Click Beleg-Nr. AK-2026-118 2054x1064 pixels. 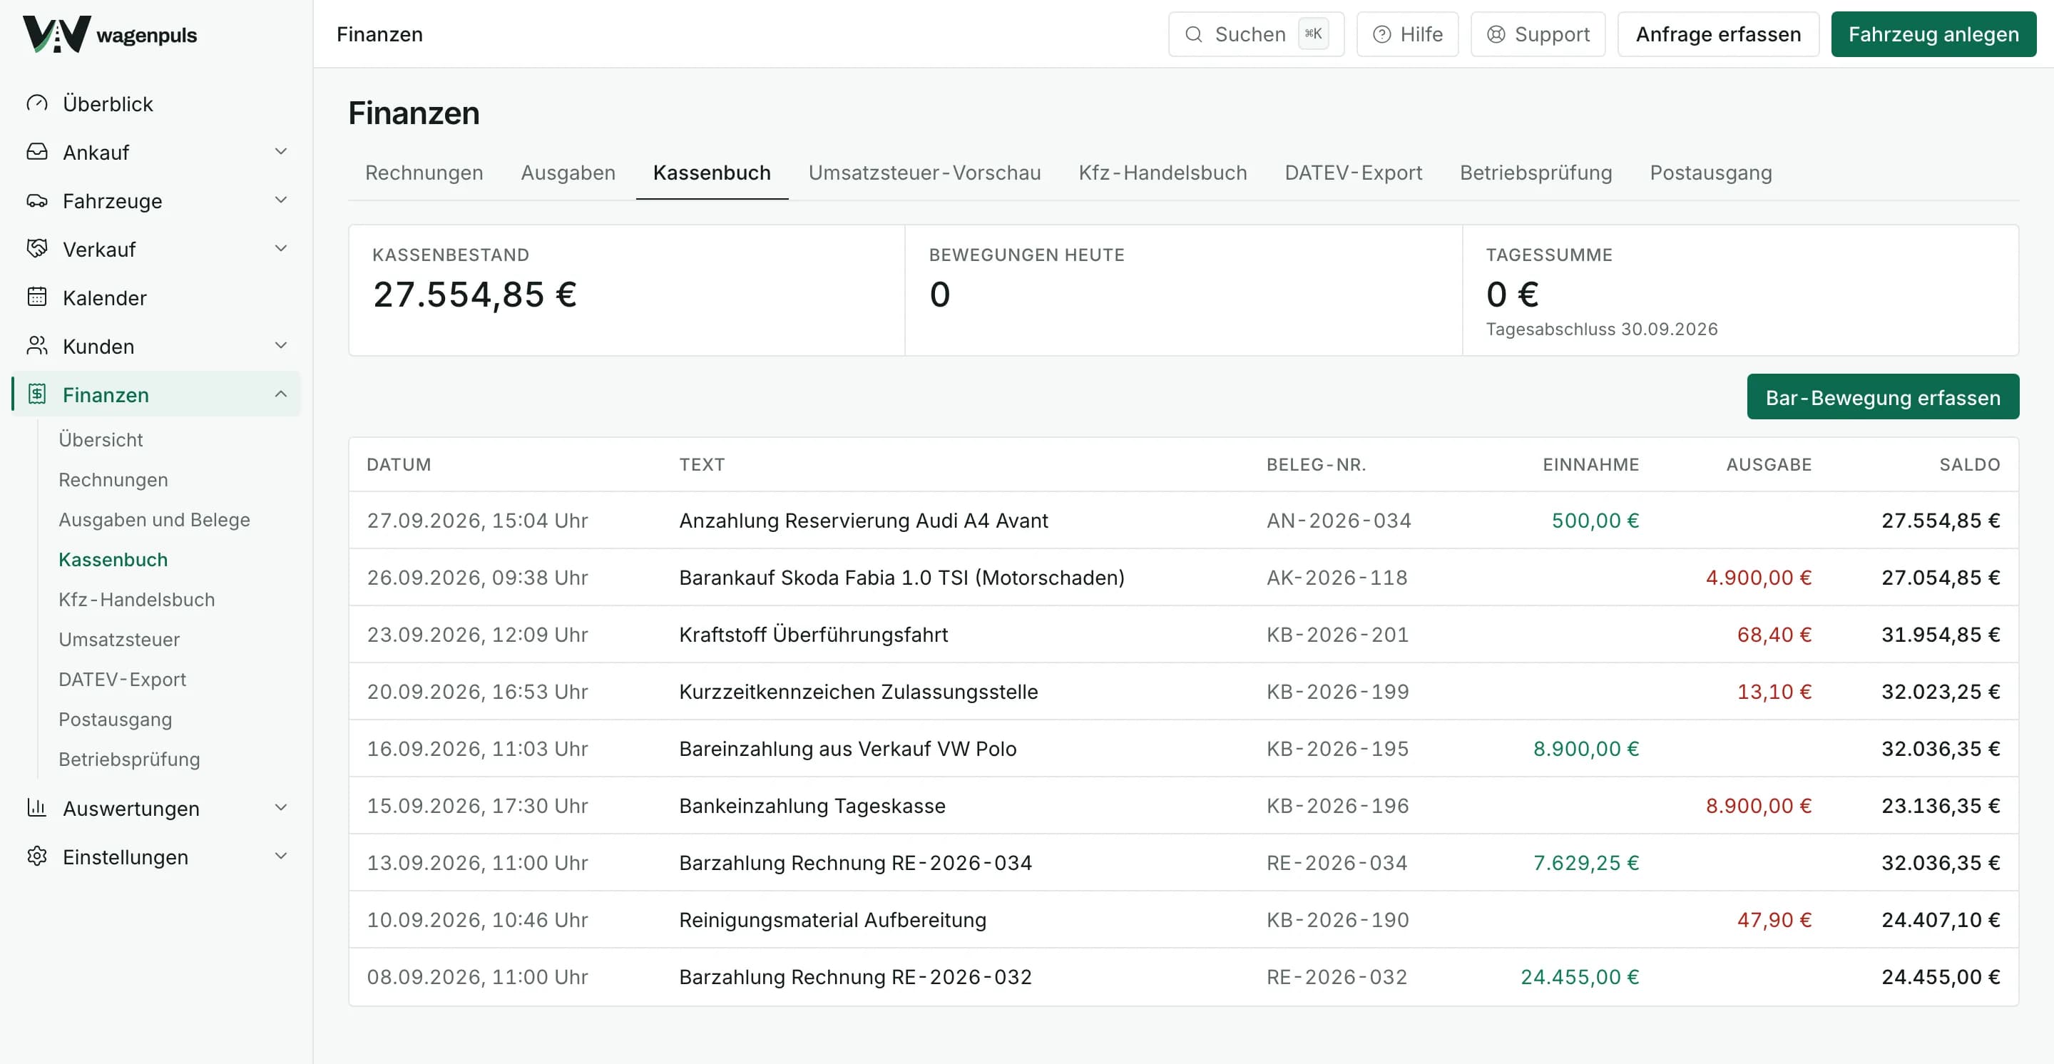[x=1337, y=578]
